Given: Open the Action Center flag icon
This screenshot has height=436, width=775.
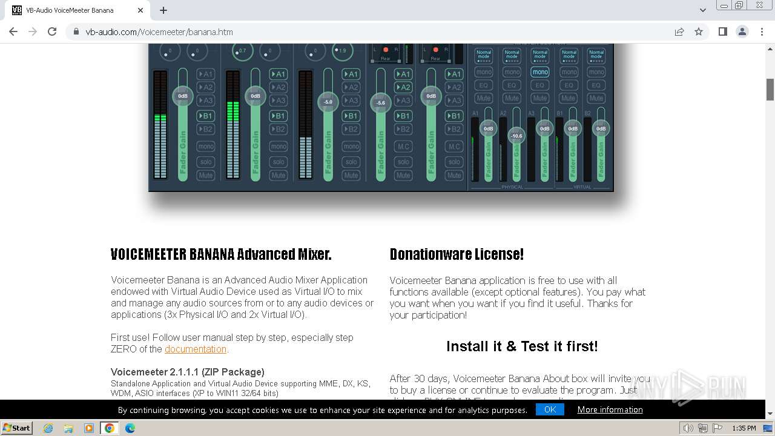Looking at the screenshot, I should point(717,428).
